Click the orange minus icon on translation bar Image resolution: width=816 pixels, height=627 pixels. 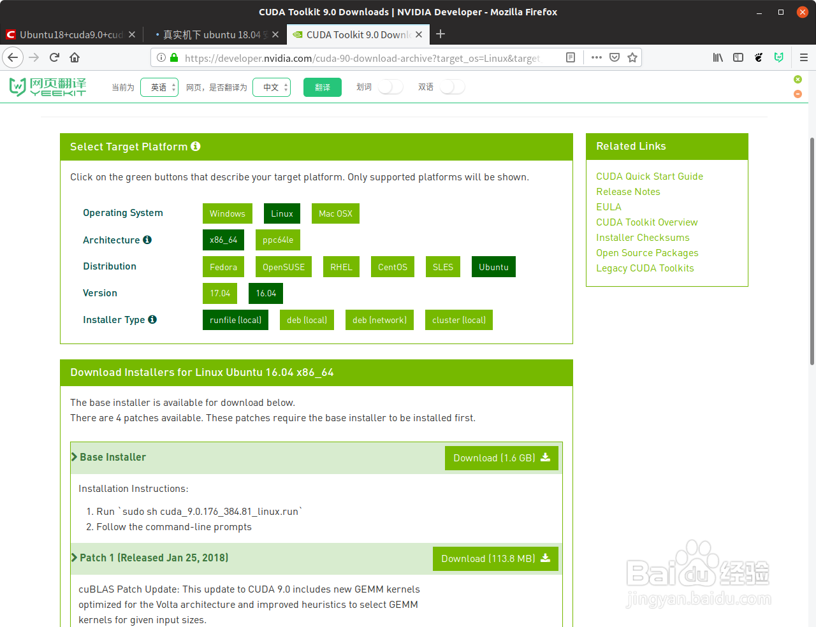[x=798, y=94]
